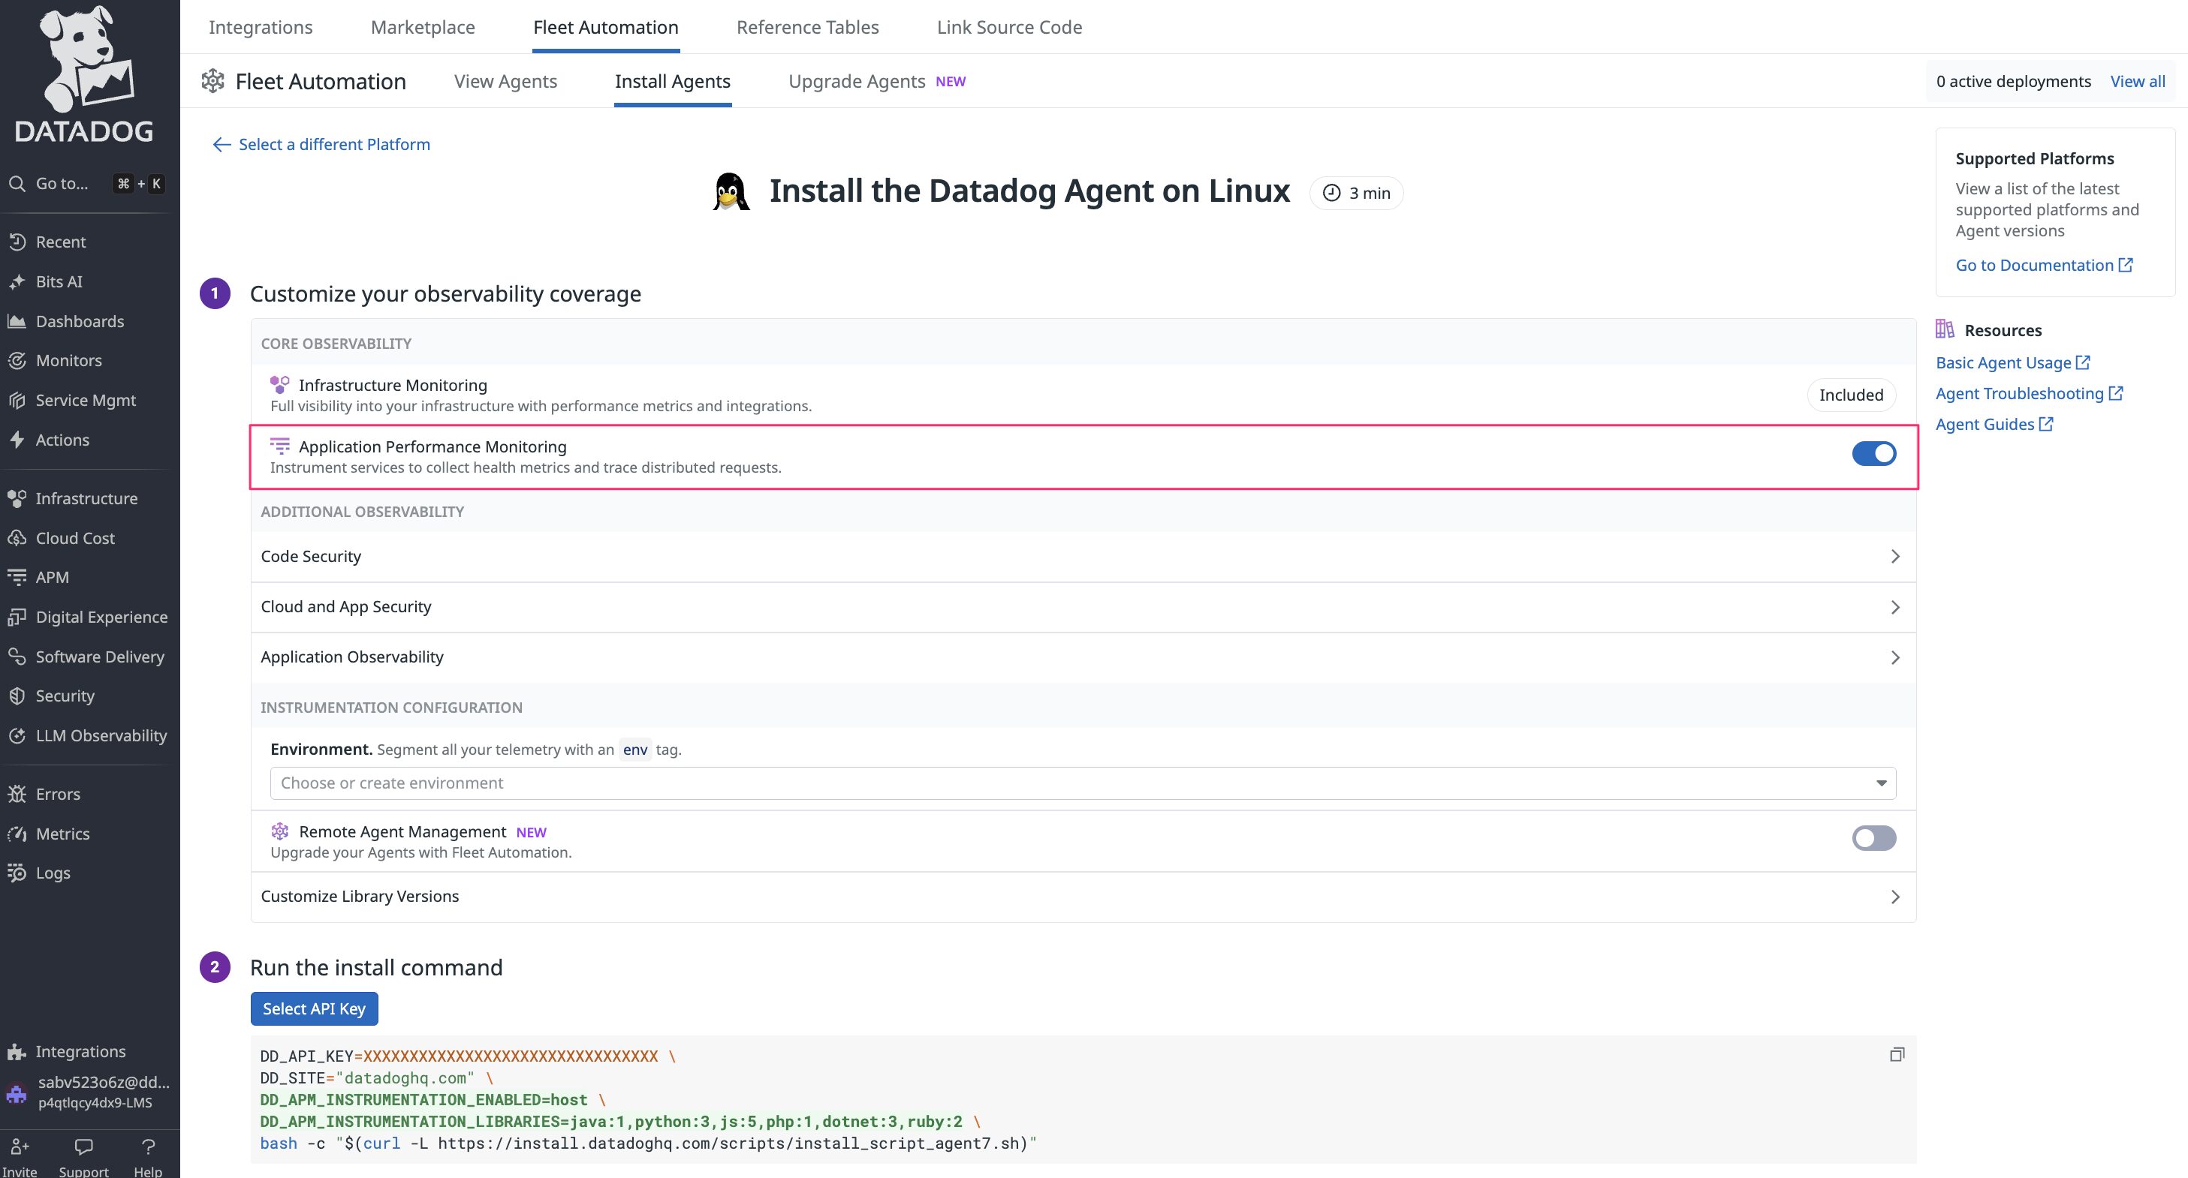
Task: Switch to the Reference Tables tab
Action: 808,27
